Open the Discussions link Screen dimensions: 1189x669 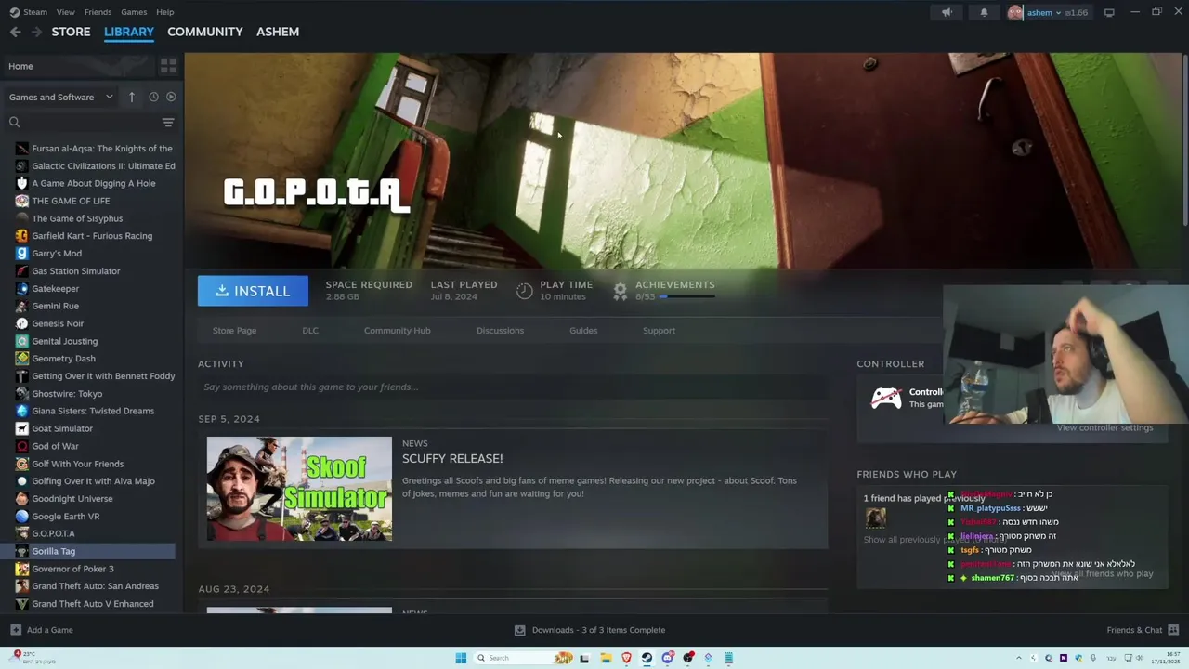click(500, 331)
